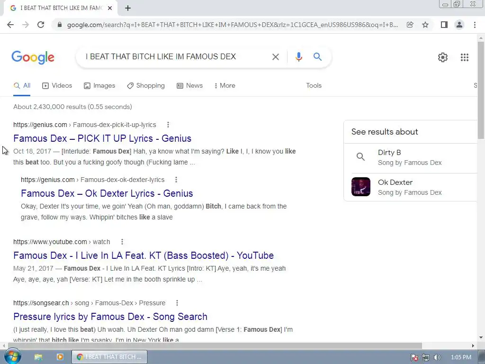This screenshot has height=364, width=485.
Task: Open Google quick settings gear
Action: [443, 57]
